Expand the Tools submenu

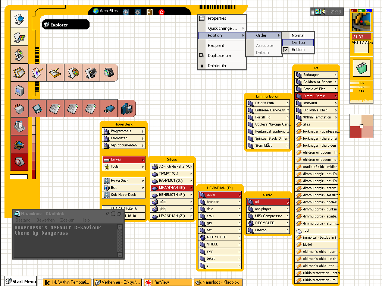tap(123, 166)
